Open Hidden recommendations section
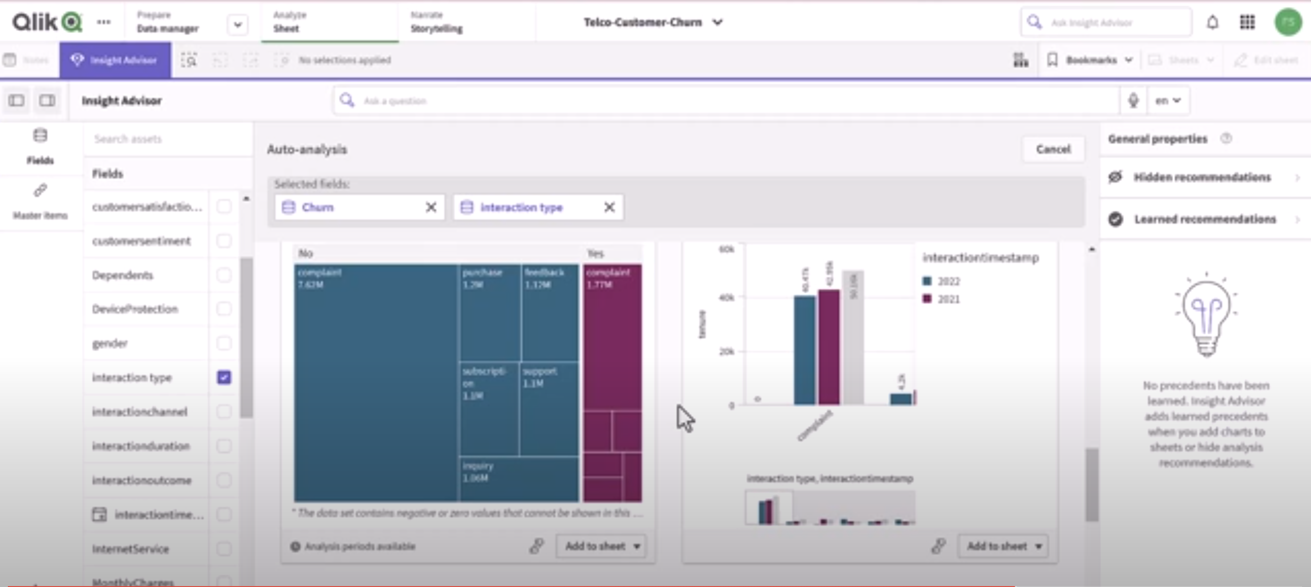Screen dimensions: 1311x587 click(1202, 177)
